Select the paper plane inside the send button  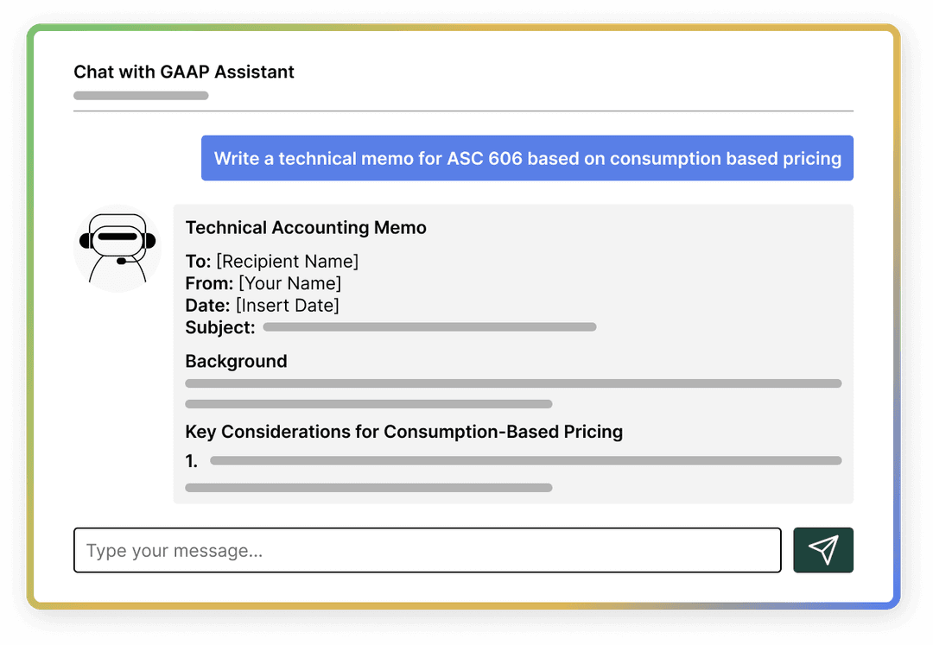click(x=822, y=549)
